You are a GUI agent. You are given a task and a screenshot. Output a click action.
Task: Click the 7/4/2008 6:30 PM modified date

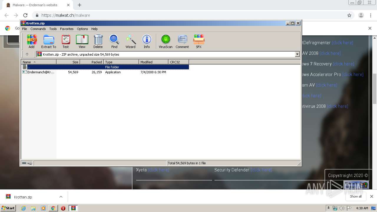(x=153, y=72)
